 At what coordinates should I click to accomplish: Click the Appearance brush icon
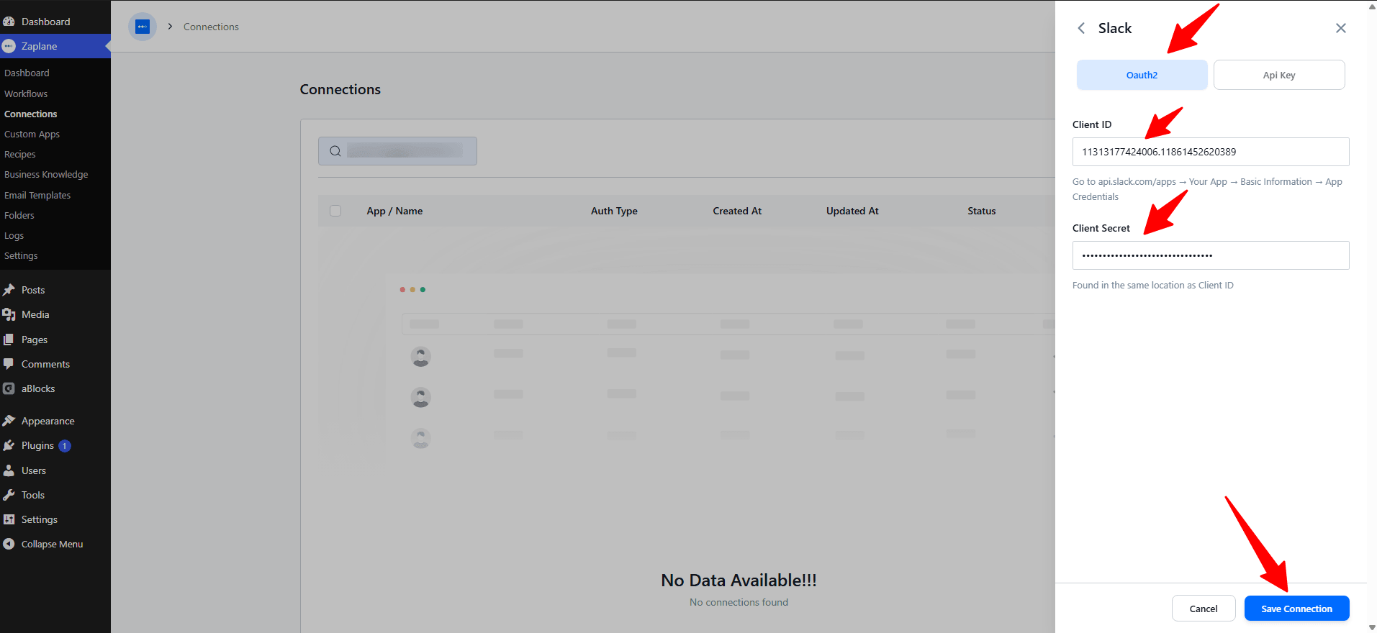[x=9, y=421]
